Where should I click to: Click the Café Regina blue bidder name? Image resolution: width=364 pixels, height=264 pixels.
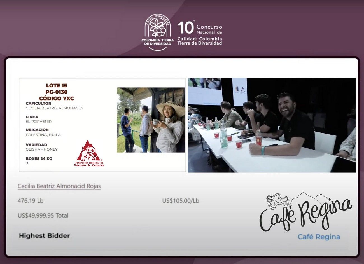319,237
